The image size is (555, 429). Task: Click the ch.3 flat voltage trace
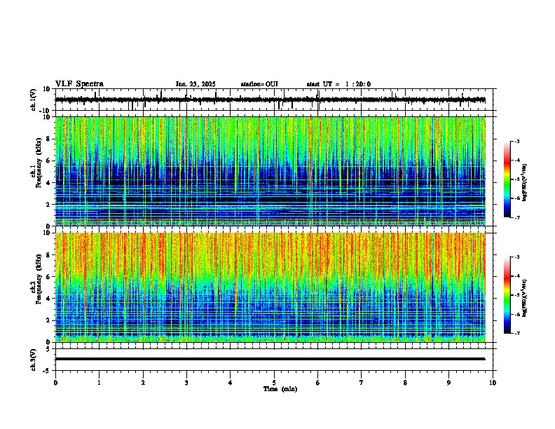tap(270, 359)
